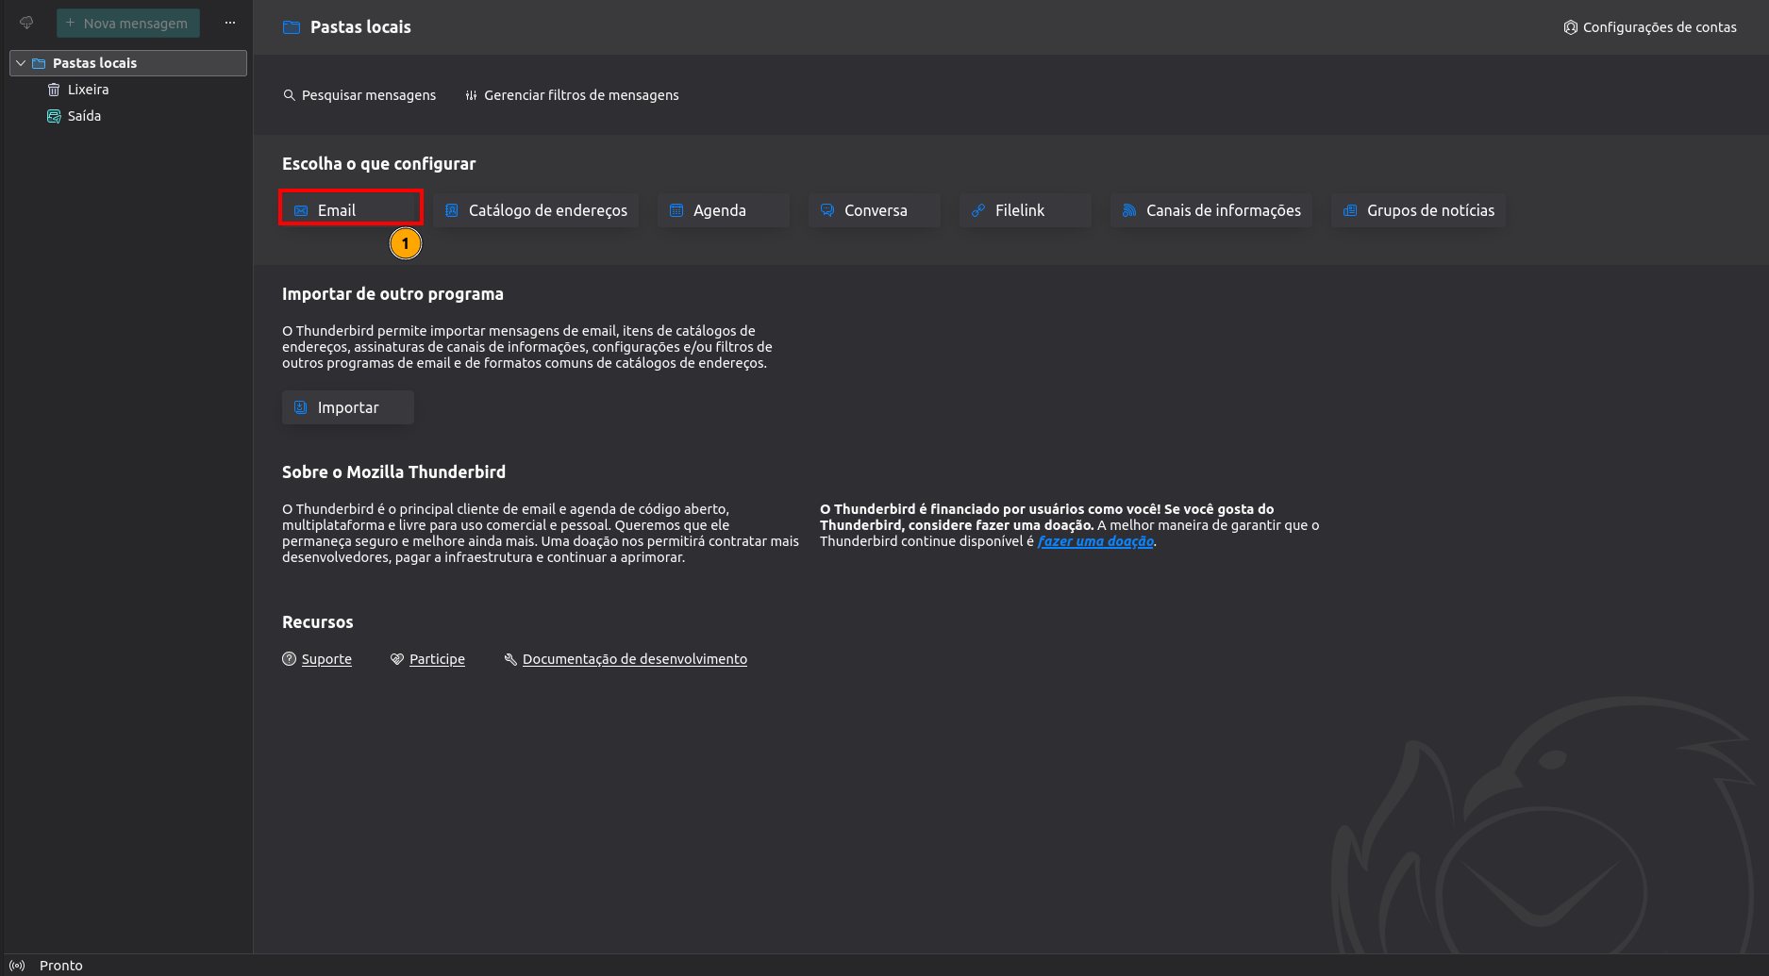The image size is (1769, 976).
Task: Set up Grupos de notícias
Action: pyautogui.click(x=1419, y=210)
